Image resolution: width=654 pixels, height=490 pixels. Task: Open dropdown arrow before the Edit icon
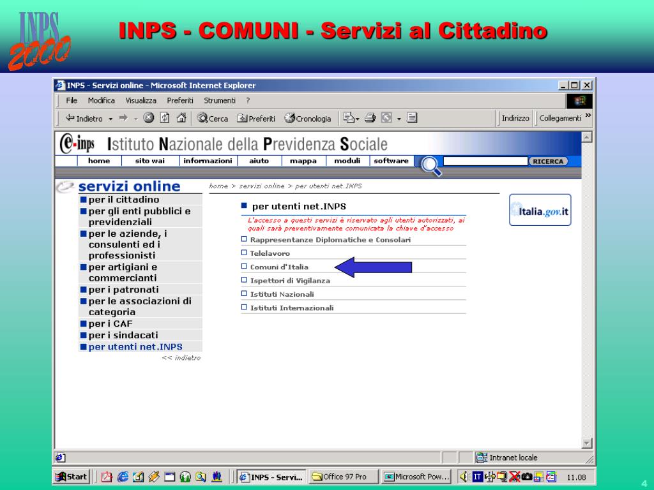[x=399, y=119]
